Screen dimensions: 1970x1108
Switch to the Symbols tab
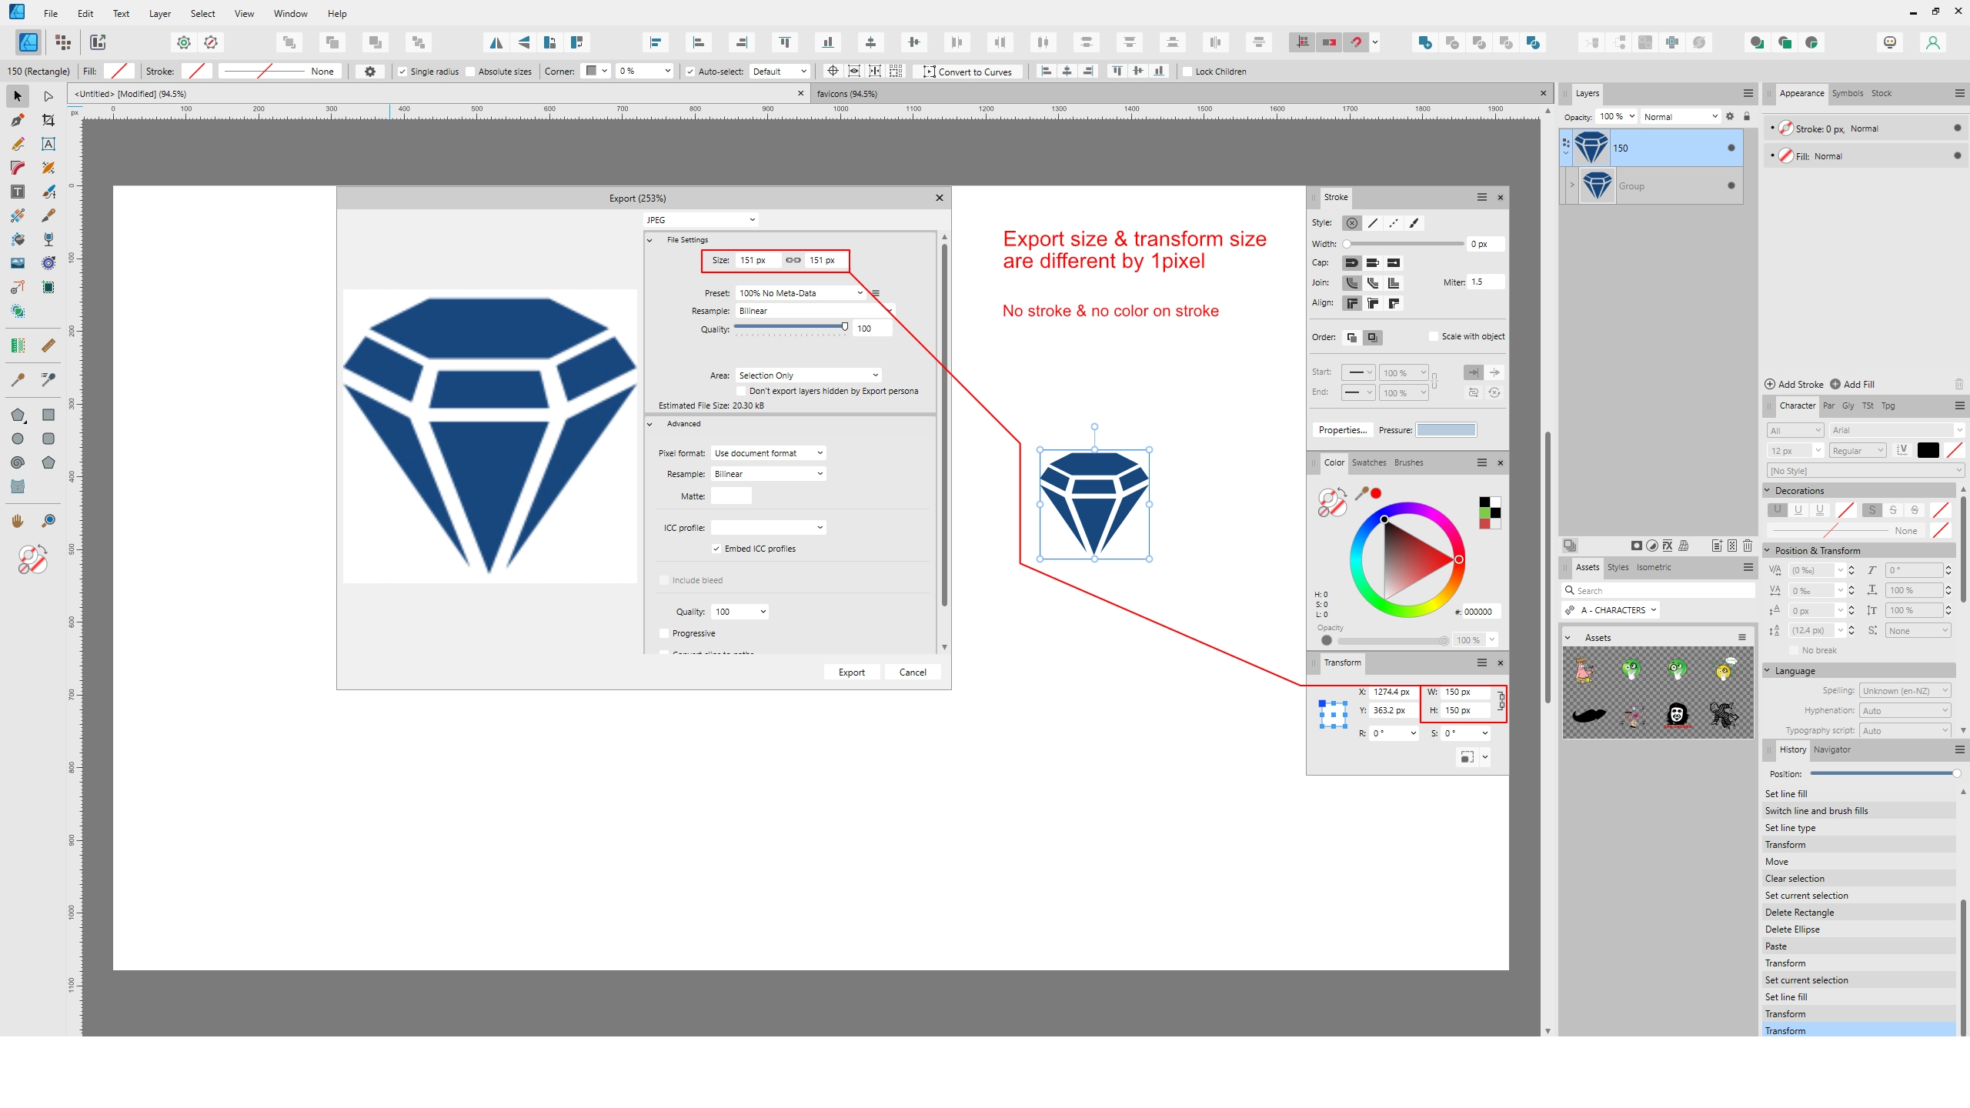[x=1847, y=93]
